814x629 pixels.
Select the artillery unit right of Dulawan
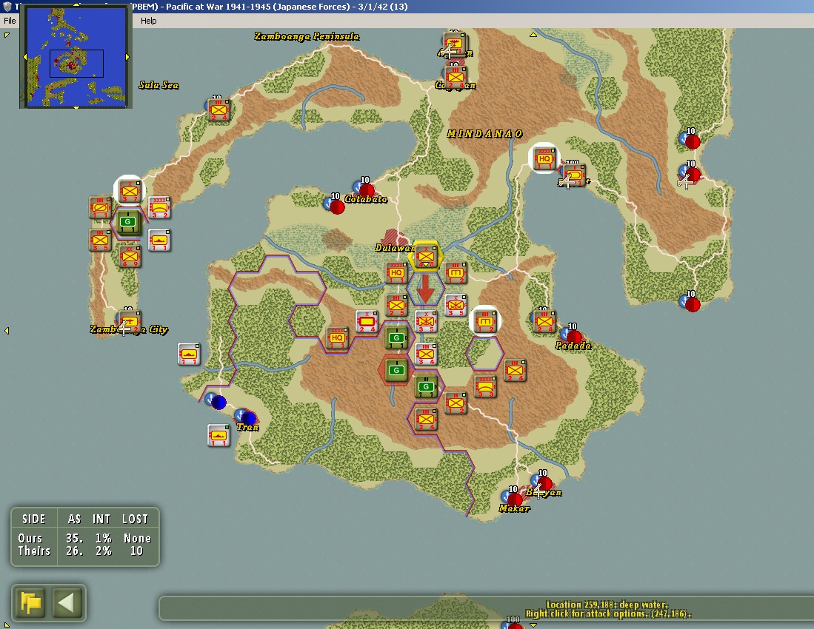click(456, 273)
